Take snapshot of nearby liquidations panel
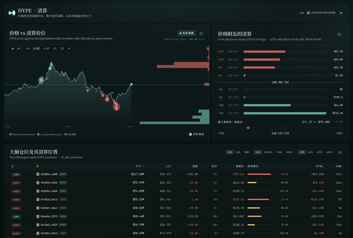The height and width of the screenshot is (238, 353). (339, 34)
